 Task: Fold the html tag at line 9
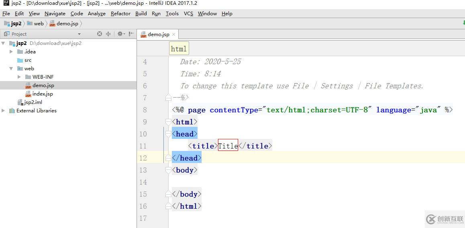[168, 122]
